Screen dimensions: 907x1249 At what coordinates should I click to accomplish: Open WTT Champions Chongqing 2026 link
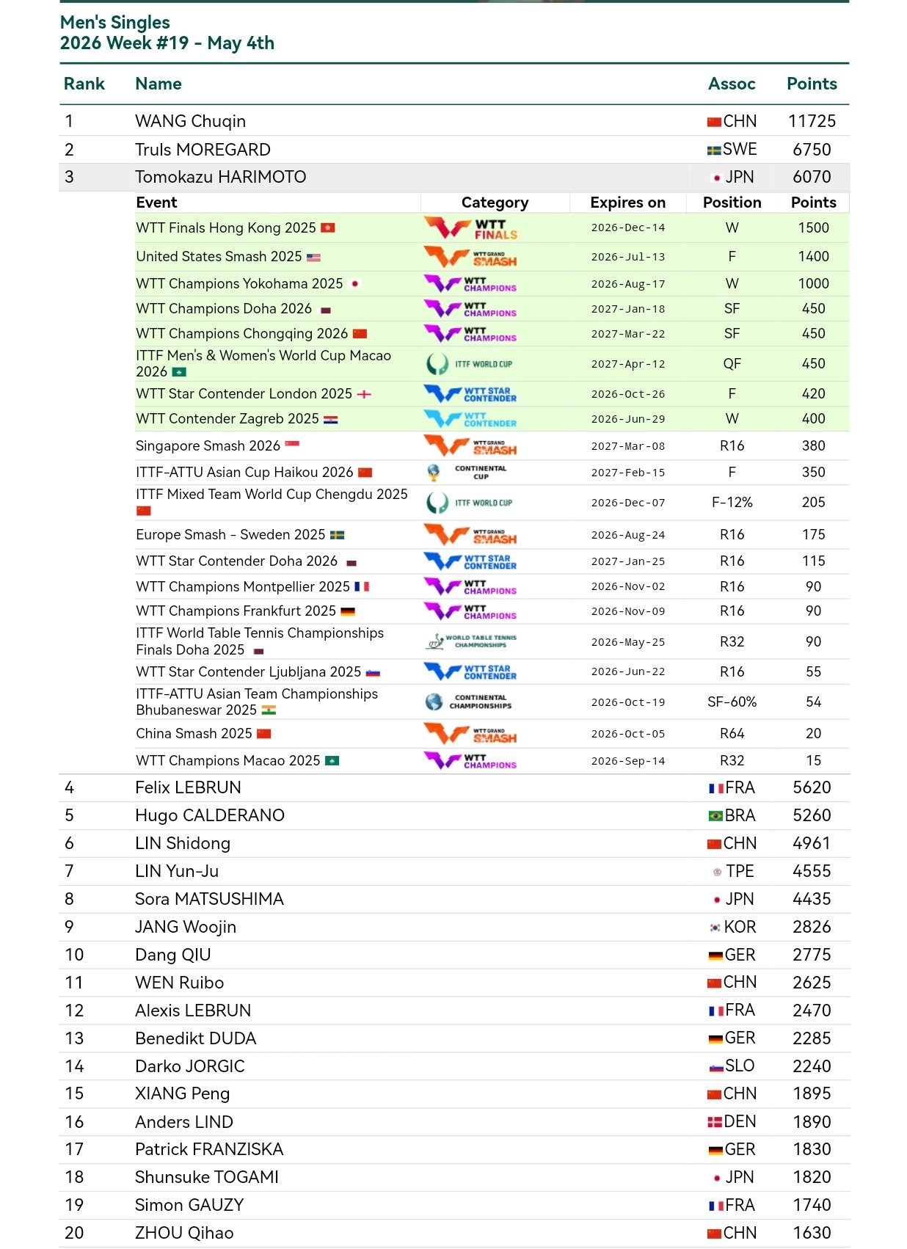[242, 334]
